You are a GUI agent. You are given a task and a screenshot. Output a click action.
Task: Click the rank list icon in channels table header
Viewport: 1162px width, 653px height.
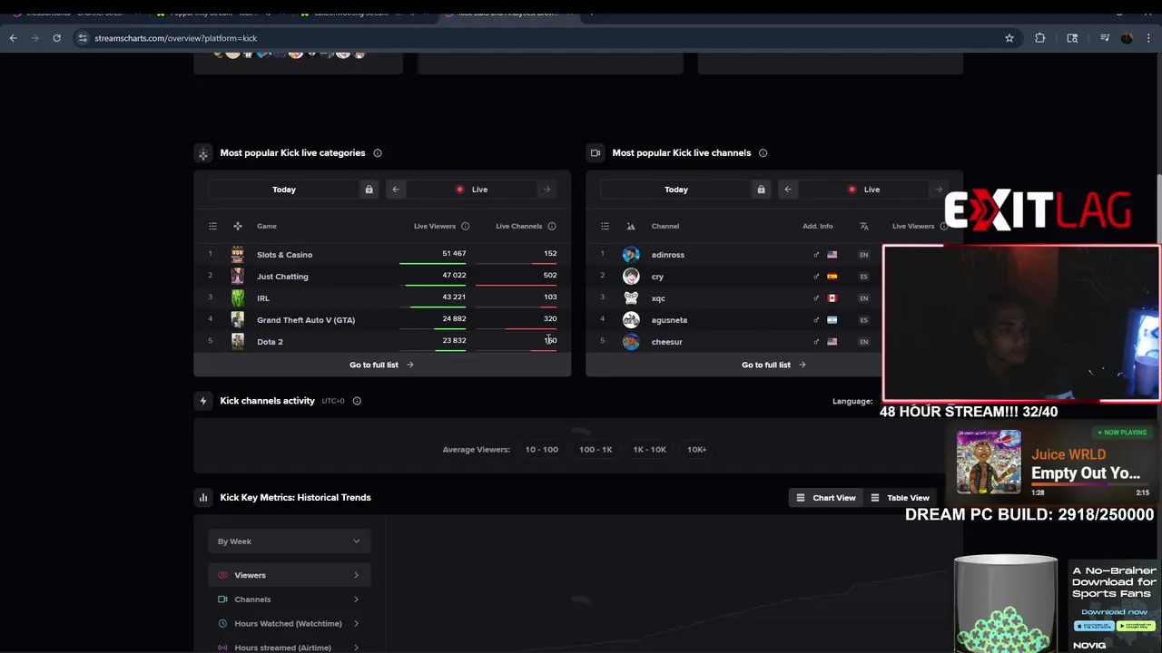pos(605,226)
